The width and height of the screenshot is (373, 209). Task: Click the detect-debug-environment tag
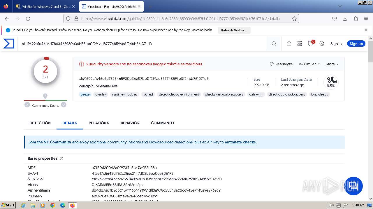(x=179, y=94)
